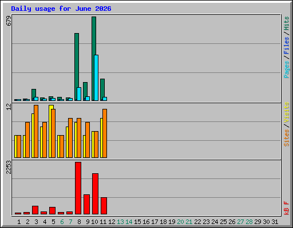
Task: Click day label 30 on the x-axis
Action: click(266, 222)
